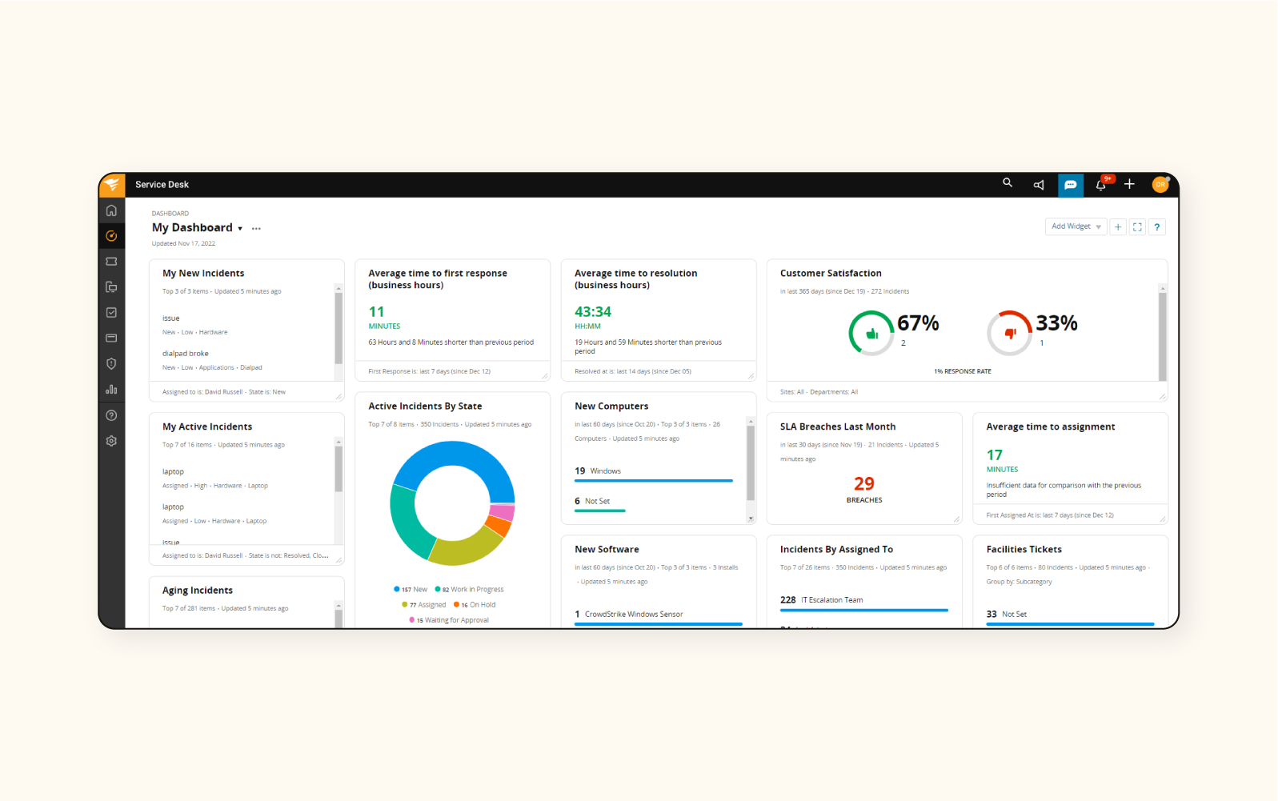Click the 33% dissatisfaction figure

point(1056,323)
